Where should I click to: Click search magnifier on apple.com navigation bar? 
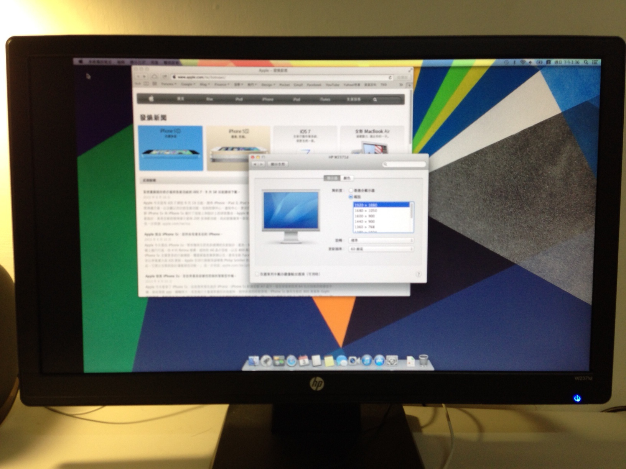coord(375,100)
